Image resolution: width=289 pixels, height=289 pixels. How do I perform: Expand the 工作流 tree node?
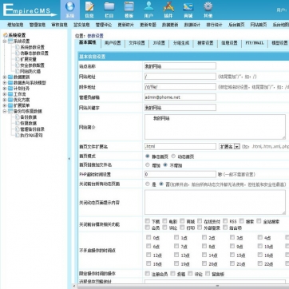click(5, 94)
